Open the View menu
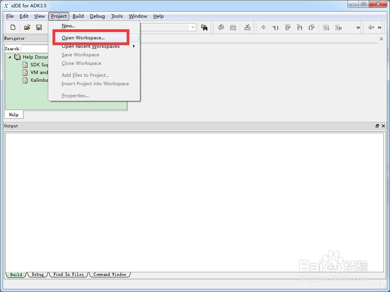This screenshot has width=390, height=292. 39,16
